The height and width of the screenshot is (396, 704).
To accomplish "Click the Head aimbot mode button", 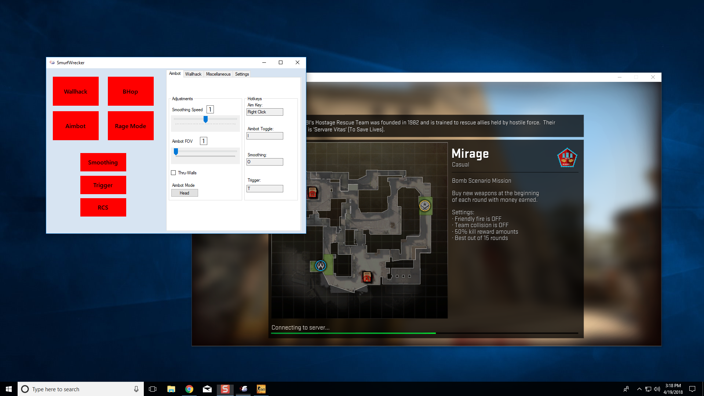I will (x=185, y=193).
